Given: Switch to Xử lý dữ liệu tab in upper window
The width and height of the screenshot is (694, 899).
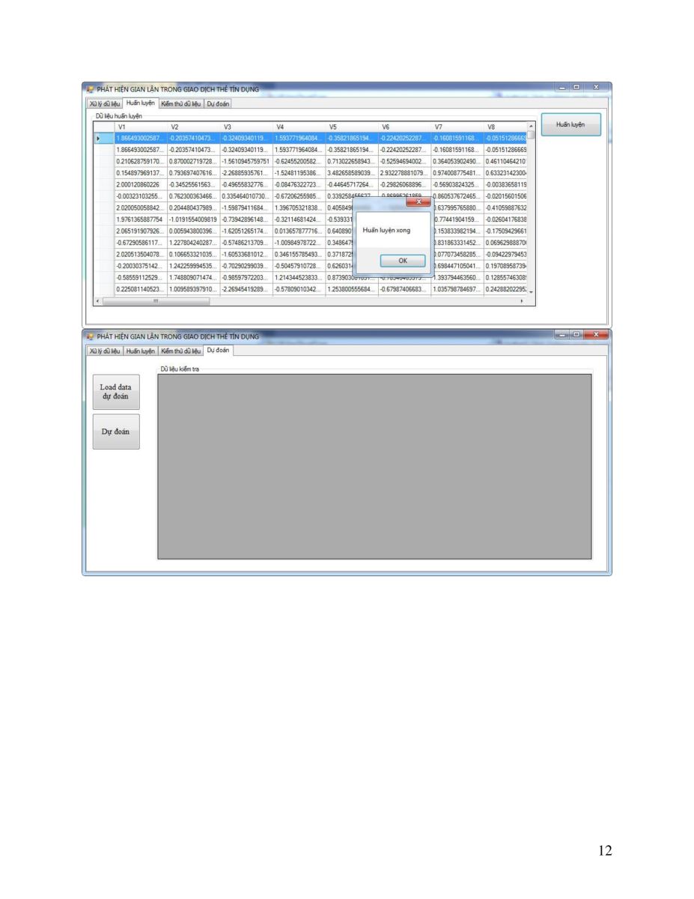Looking at the screenshot, I should click(x=103, y=103).
